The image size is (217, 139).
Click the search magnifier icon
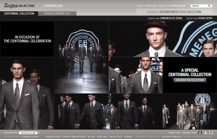click(x=209, y=6)
